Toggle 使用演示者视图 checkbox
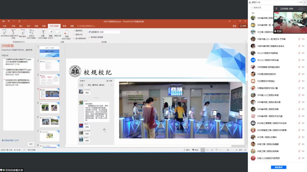This screenshot has width=307, height=172. pyautogui.click(x=89, y=37)
